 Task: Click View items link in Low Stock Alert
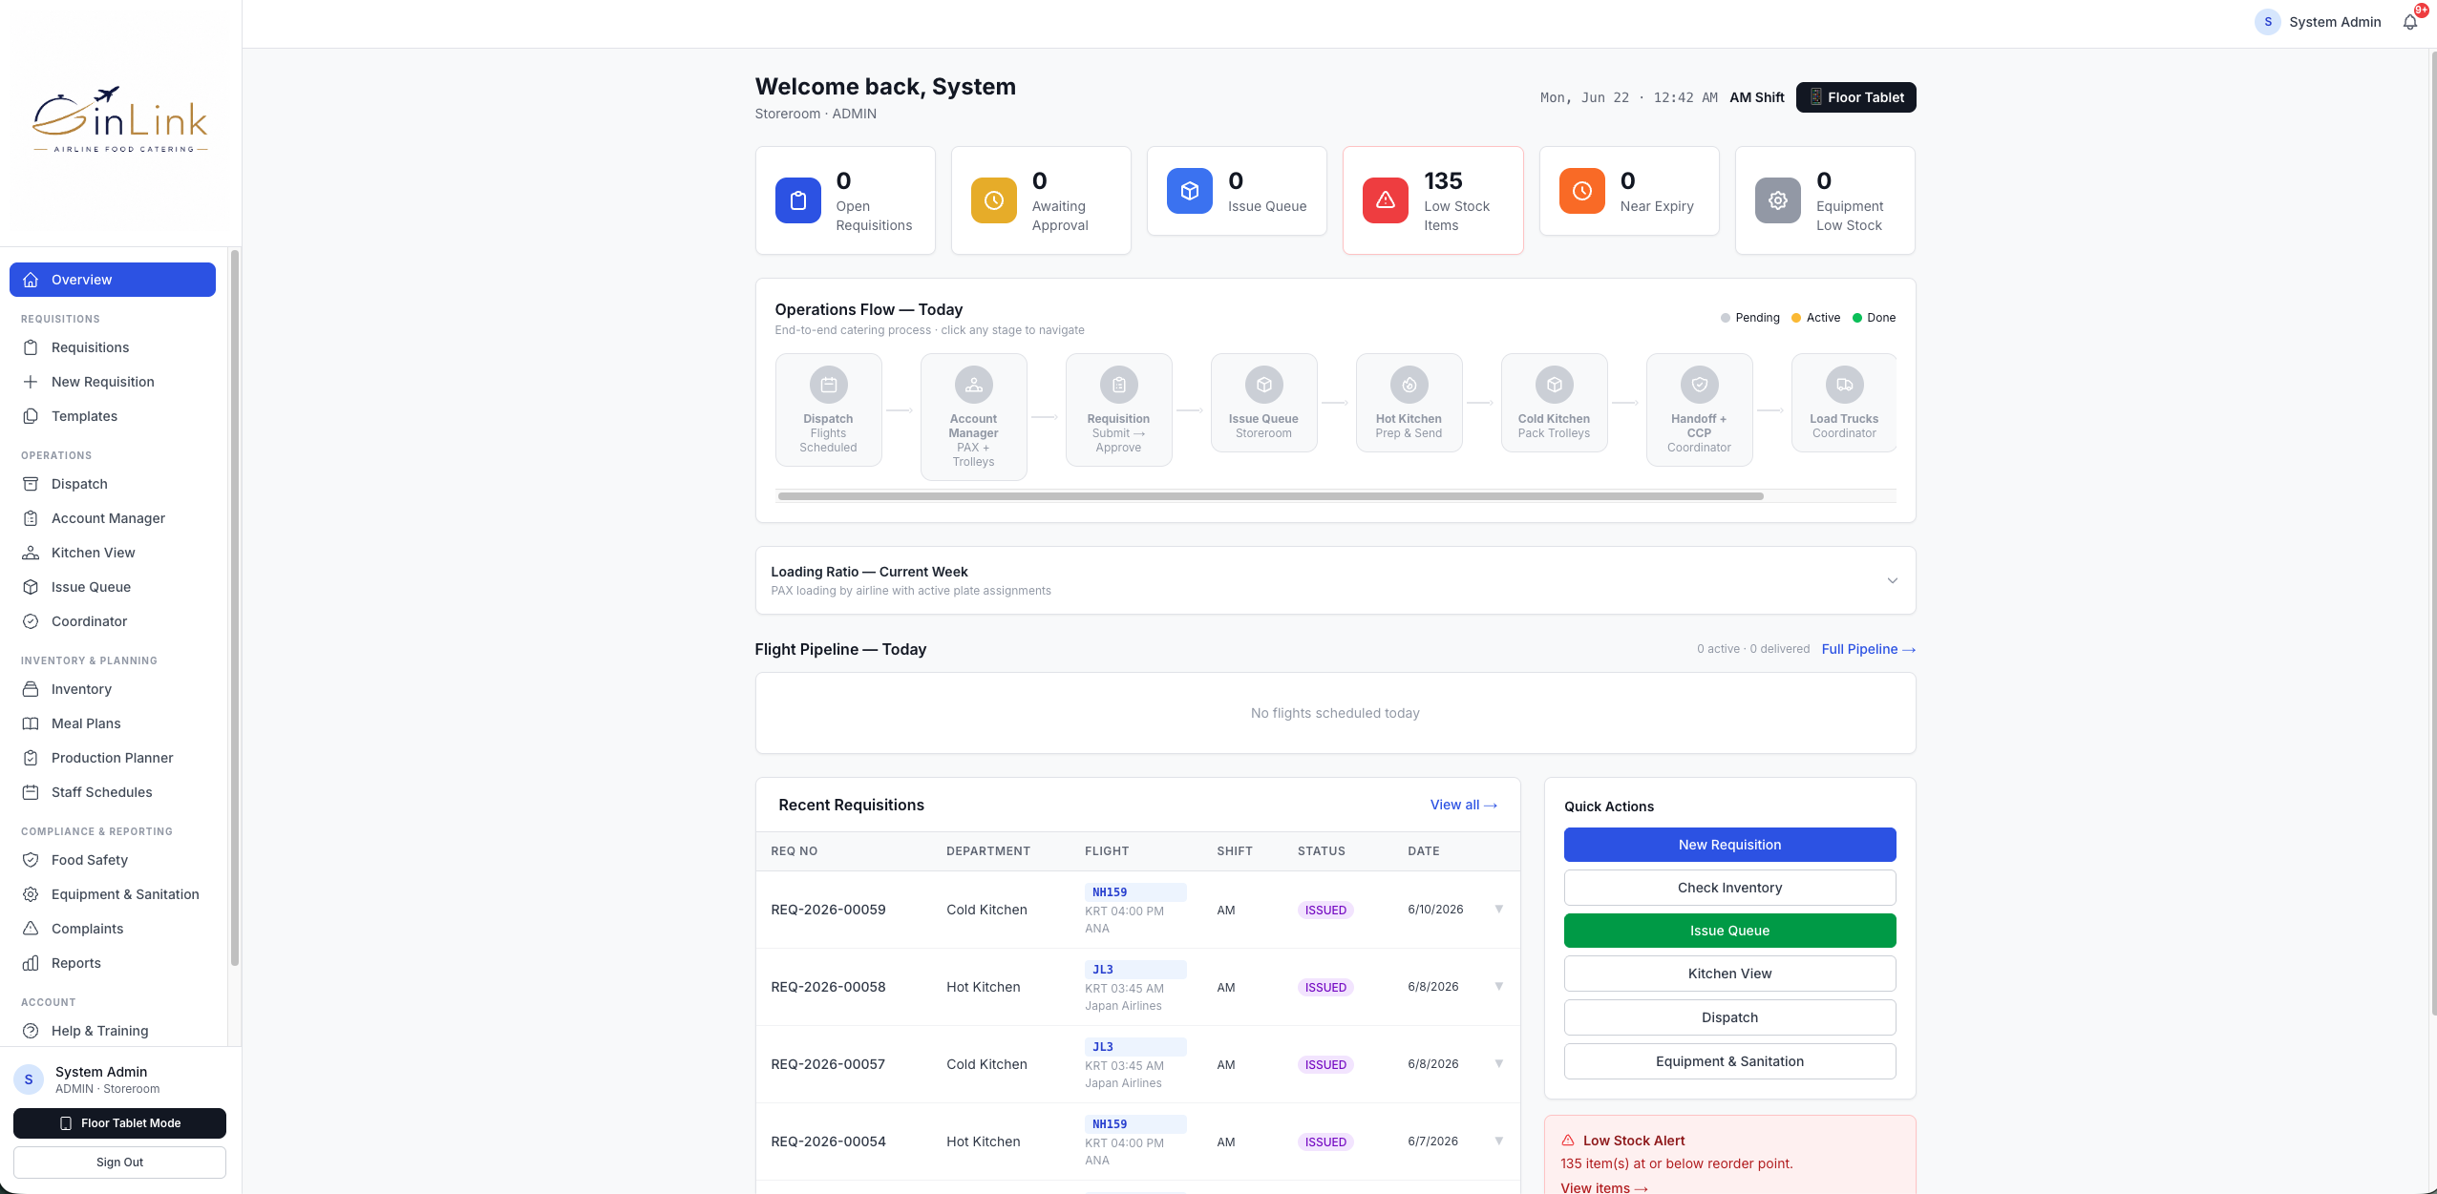1604,1187
